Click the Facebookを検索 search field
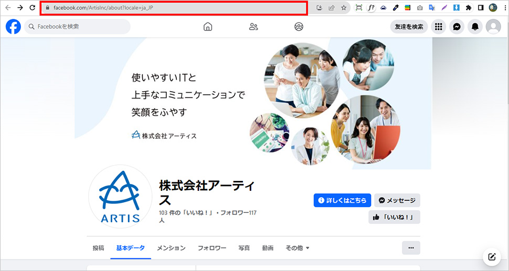 (x=77, y=27)
